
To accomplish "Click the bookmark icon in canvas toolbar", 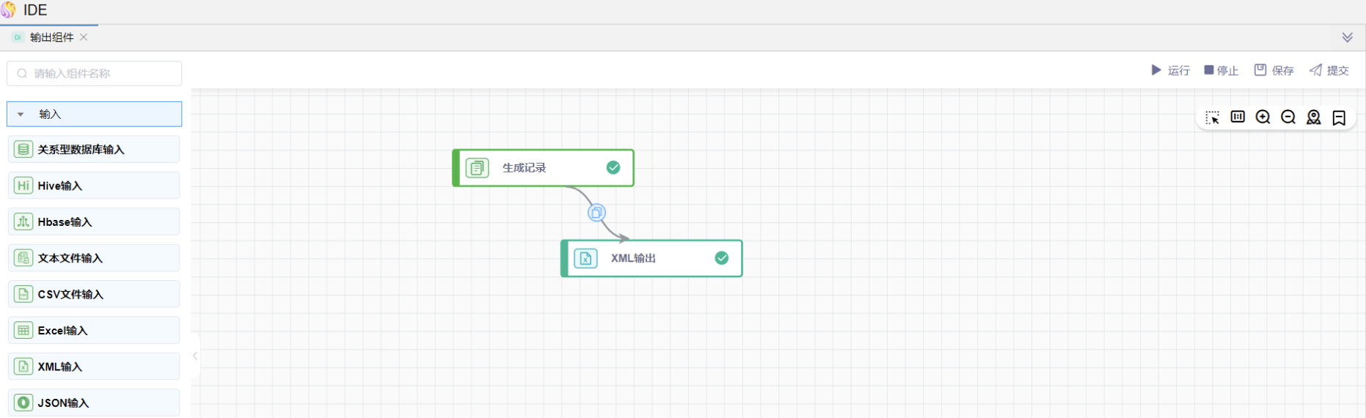I will 1339,117.
